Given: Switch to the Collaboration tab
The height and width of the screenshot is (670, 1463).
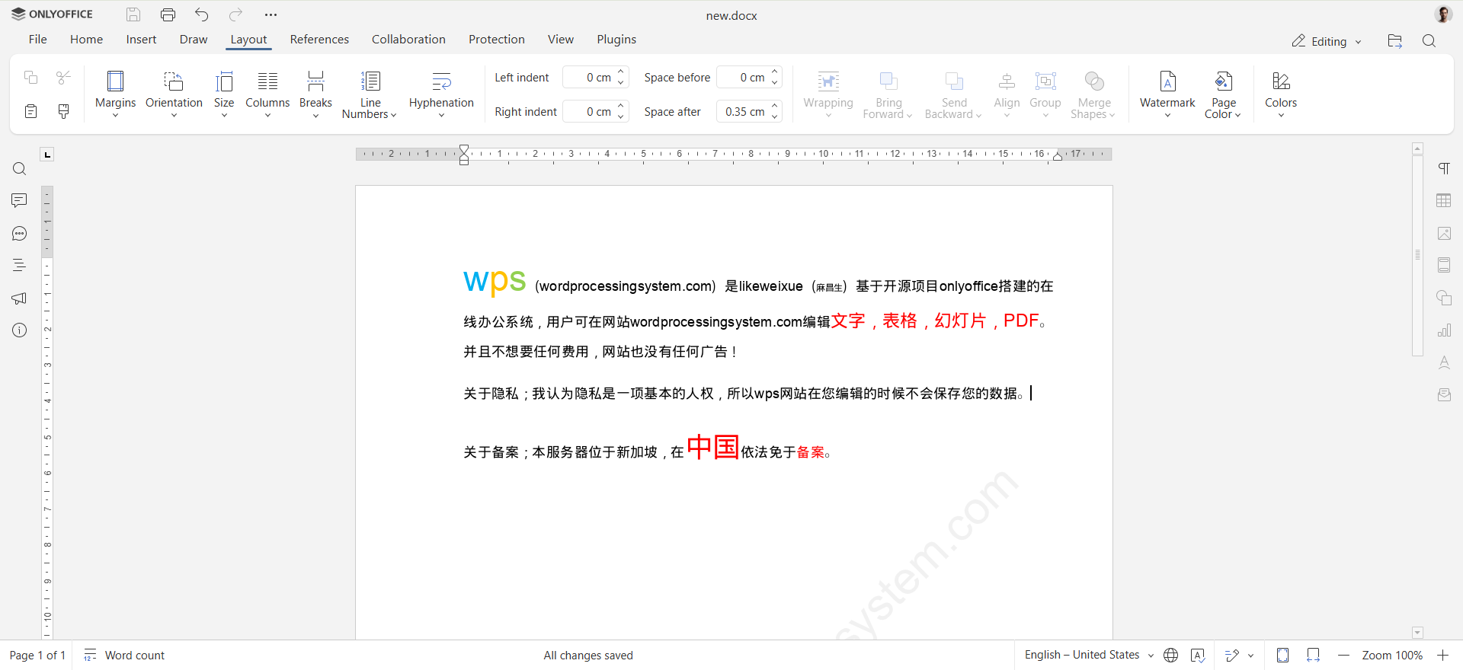Looking at the screenshot, I should coord(408,40).
